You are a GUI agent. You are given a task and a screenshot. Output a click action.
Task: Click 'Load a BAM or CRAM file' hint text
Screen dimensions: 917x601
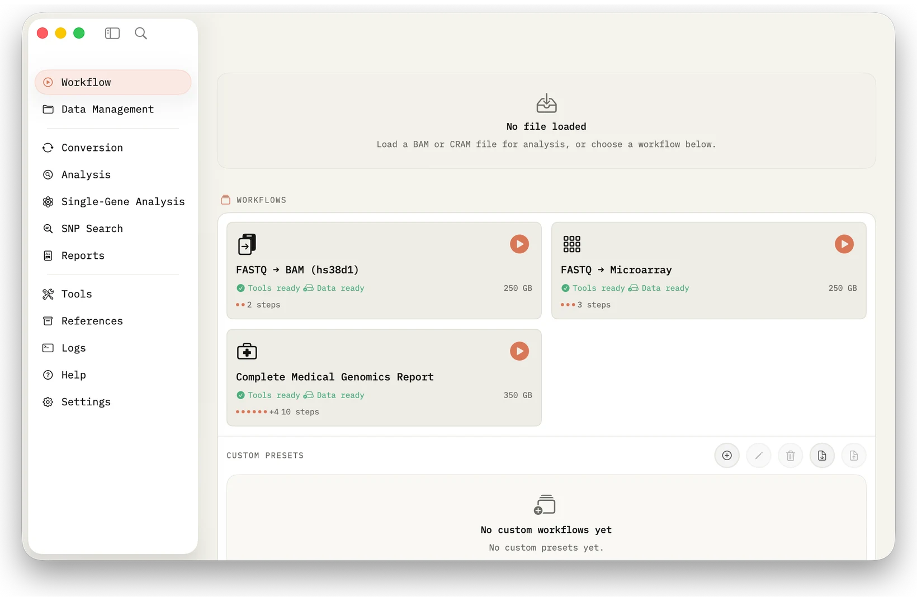click(546, 144)
